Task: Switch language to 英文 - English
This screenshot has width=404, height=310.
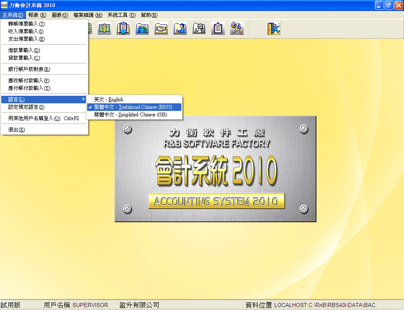Action: point(134,100)
